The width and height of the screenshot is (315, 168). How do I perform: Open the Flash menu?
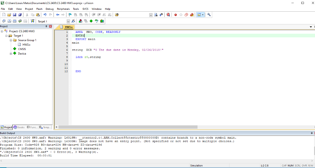click(x=39, y=9)
